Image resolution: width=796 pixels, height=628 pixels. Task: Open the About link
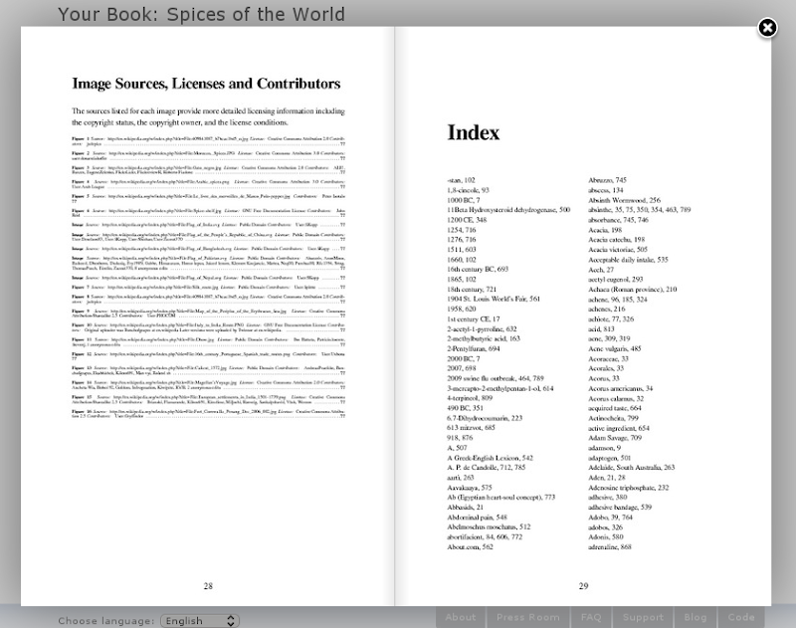(461, 617)
